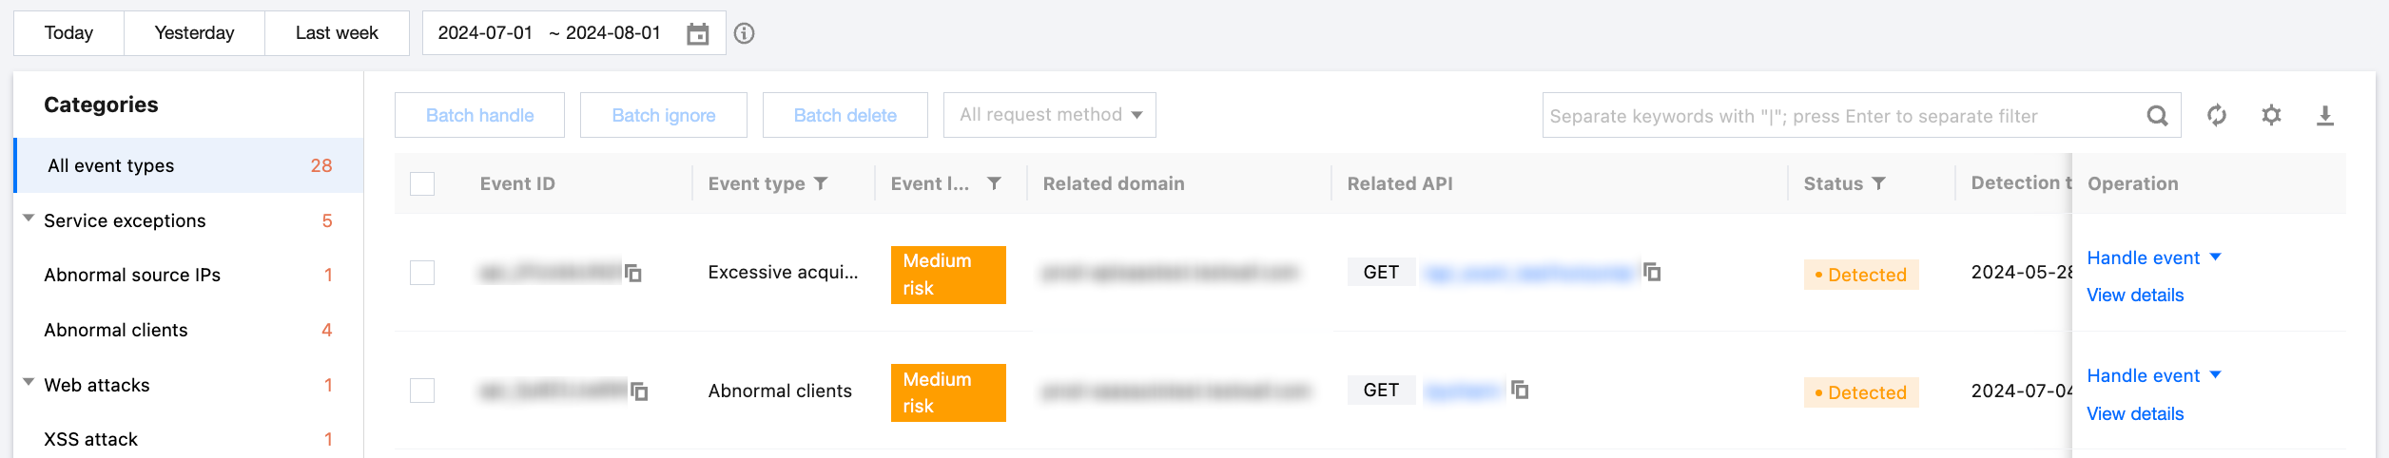This screenshot has height=458, width=2389.
Task: Filter by Event type column
Action: tap(821, 183)
